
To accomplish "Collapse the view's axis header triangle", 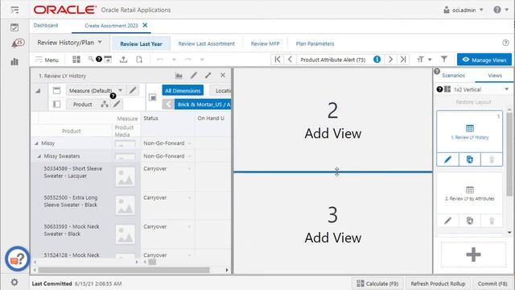I will [x=38, y=91].
